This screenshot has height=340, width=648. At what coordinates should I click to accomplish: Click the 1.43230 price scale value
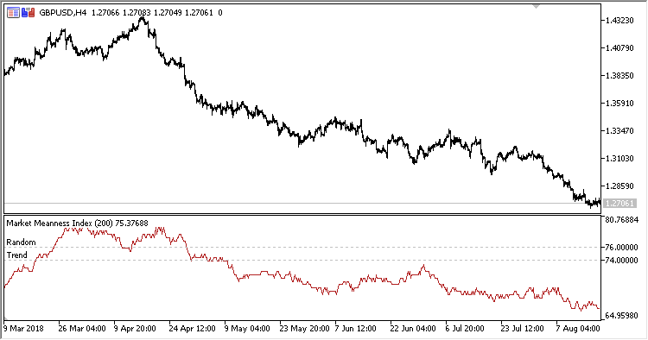[x=619, y=20]
